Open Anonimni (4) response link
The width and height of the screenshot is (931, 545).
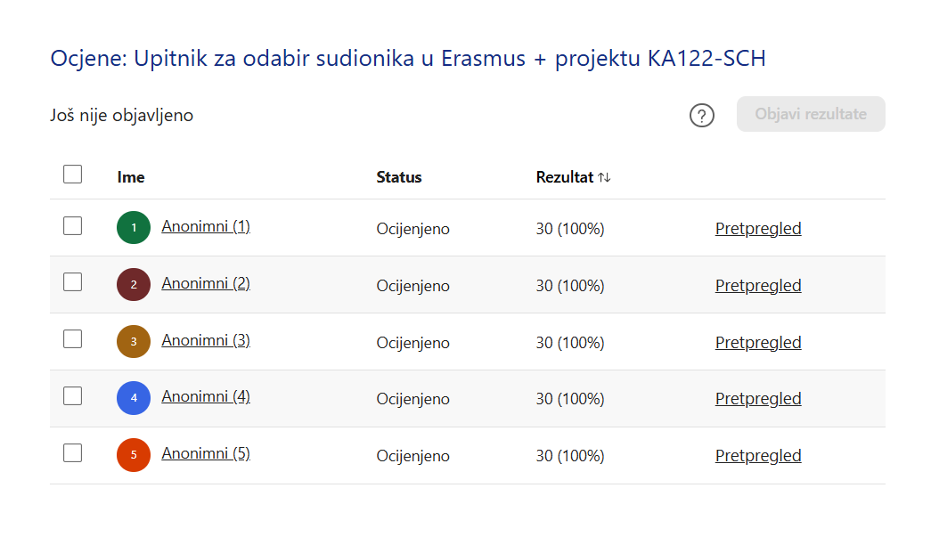[x=206, y=396]
